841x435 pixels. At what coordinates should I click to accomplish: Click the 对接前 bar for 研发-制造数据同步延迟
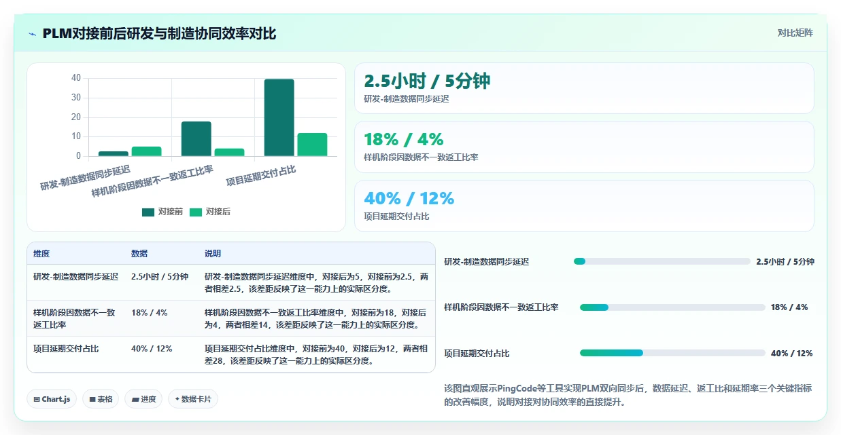[x=114, y=153]
